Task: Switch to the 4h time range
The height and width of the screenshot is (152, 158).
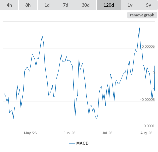Action: click(9, 5)
